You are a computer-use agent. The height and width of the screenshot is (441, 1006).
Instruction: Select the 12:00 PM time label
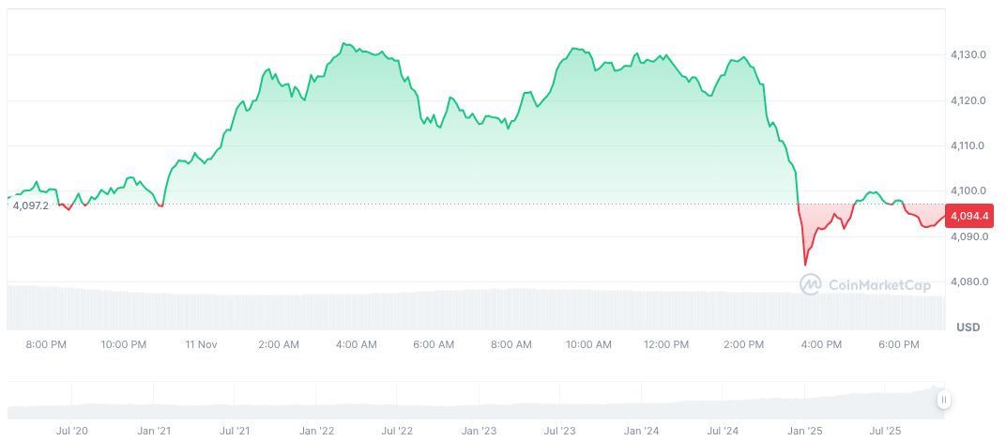coord(666,344)
